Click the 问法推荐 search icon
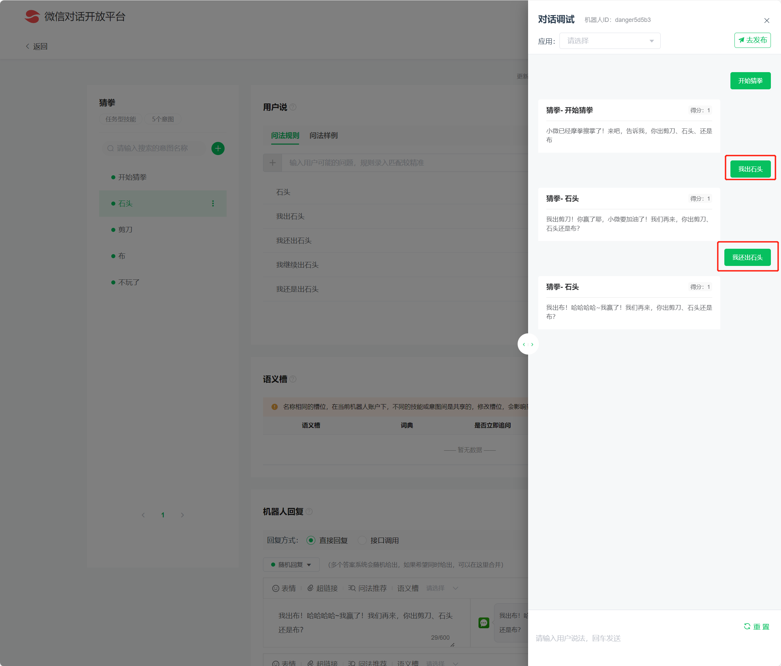The height and width of the screenshot is (666, 781). [x=352, y=588]
